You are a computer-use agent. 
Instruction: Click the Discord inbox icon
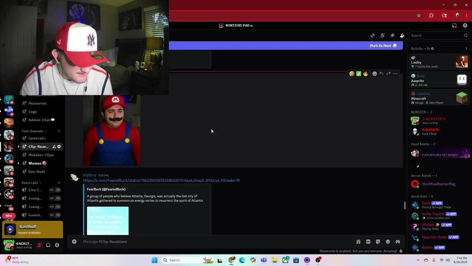(454, 25)
